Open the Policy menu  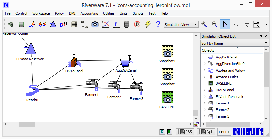click(x=59, y=13)
